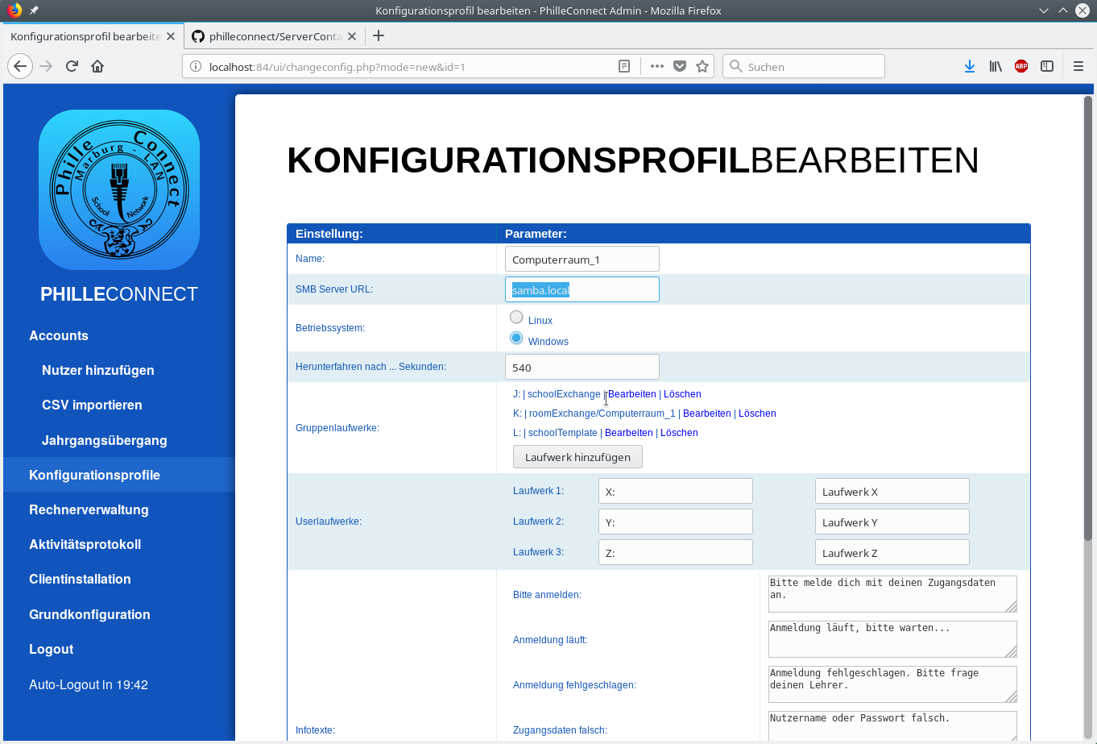Go to the browser home page icon
The width and height of the screenshot is (1097, 744).
(97, 66)
